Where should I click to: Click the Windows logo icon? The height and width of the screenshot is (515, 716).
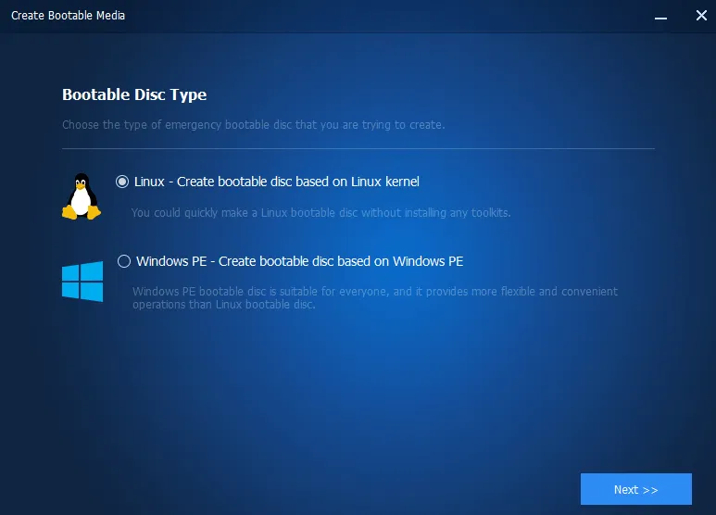click(82, 282)
